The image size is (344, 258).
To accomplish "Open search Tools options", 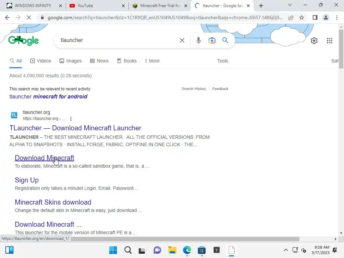I will pos(222,61).
